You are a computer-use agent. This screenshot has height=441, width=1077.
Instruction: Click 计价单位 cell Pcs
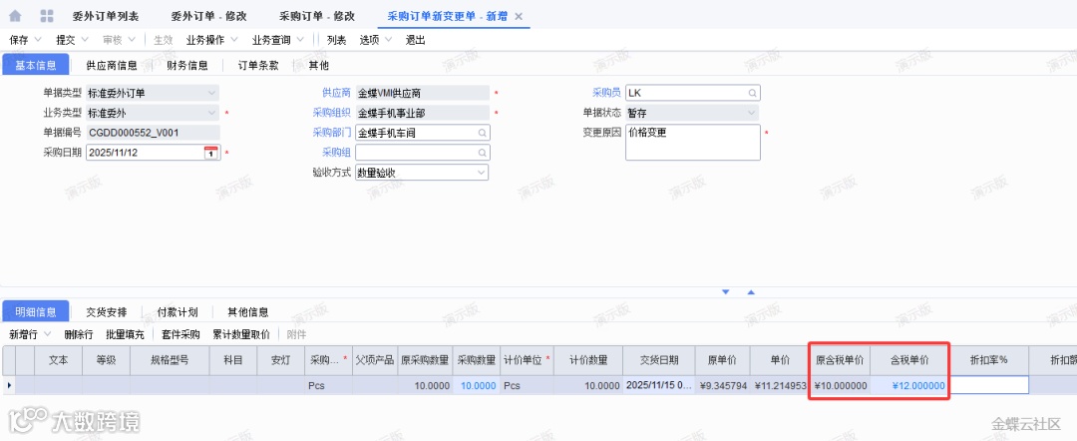(x=528, y=386)
